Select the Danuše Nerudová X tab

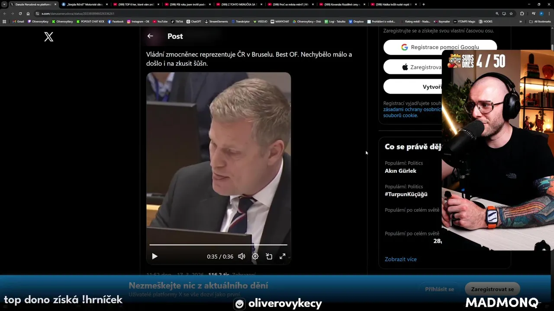[x=33, y=4]
